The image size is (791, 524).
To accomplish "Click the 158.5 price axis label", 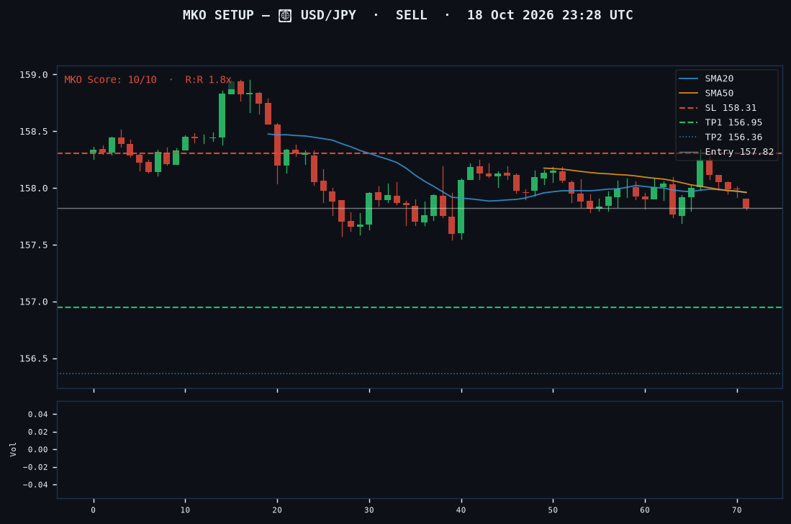I will click(34, 132).
